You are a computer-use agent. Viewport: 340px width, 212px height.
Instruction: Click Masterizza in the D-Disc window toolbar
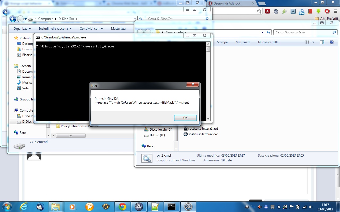pyautogui.click(x=118, y=29)
